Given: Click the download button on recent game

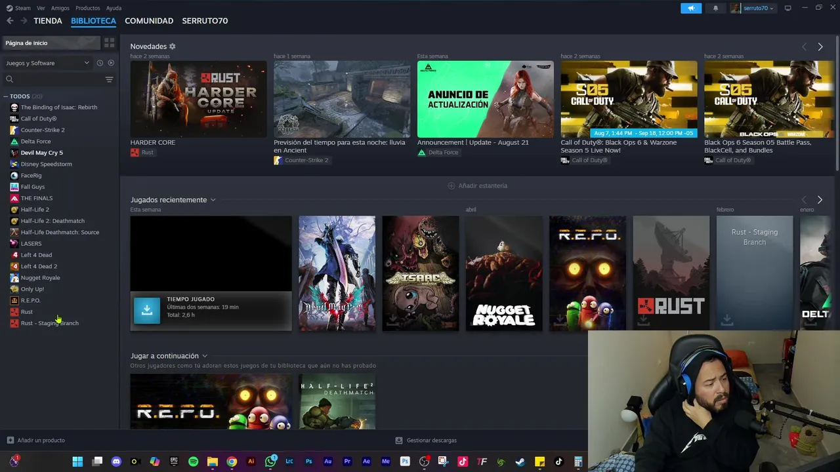Looking at the screenshot, I should click(x=147, y=310).
